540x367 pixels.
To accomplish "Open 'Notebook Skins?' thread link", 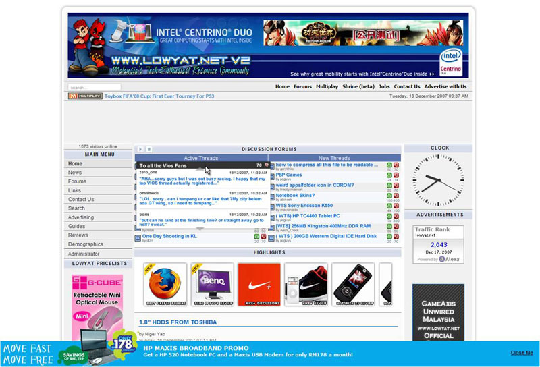I will click(x=295, y=195).
